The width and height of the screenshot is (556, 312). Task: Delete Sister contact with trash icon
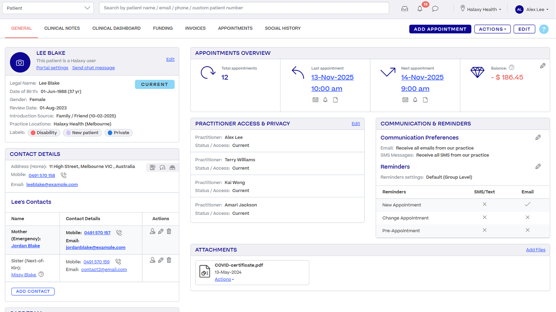pos(169,260)
